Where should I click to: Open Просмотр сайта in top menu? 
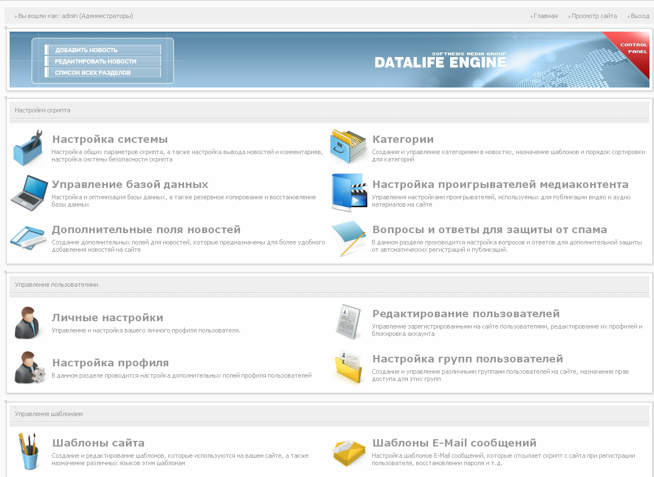coord(594,16)
